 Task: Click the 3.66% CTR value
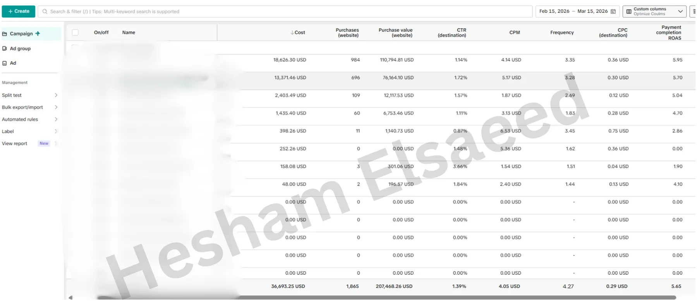pos(460,167)
